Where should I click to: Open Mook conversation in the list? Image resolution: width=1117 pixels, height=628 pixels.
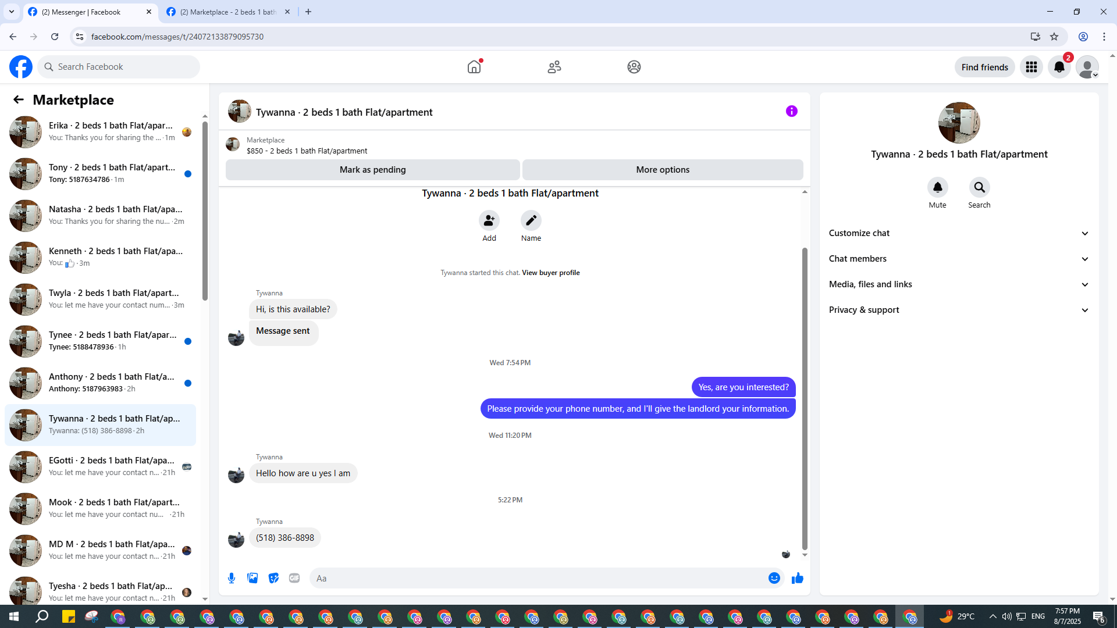(100, 508)
